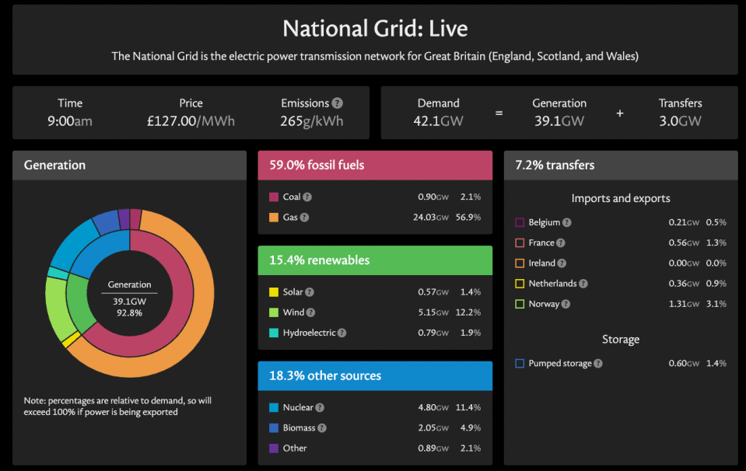Click the Norway 1.31GW value
746x471 pixels.
tap(684, 304)
